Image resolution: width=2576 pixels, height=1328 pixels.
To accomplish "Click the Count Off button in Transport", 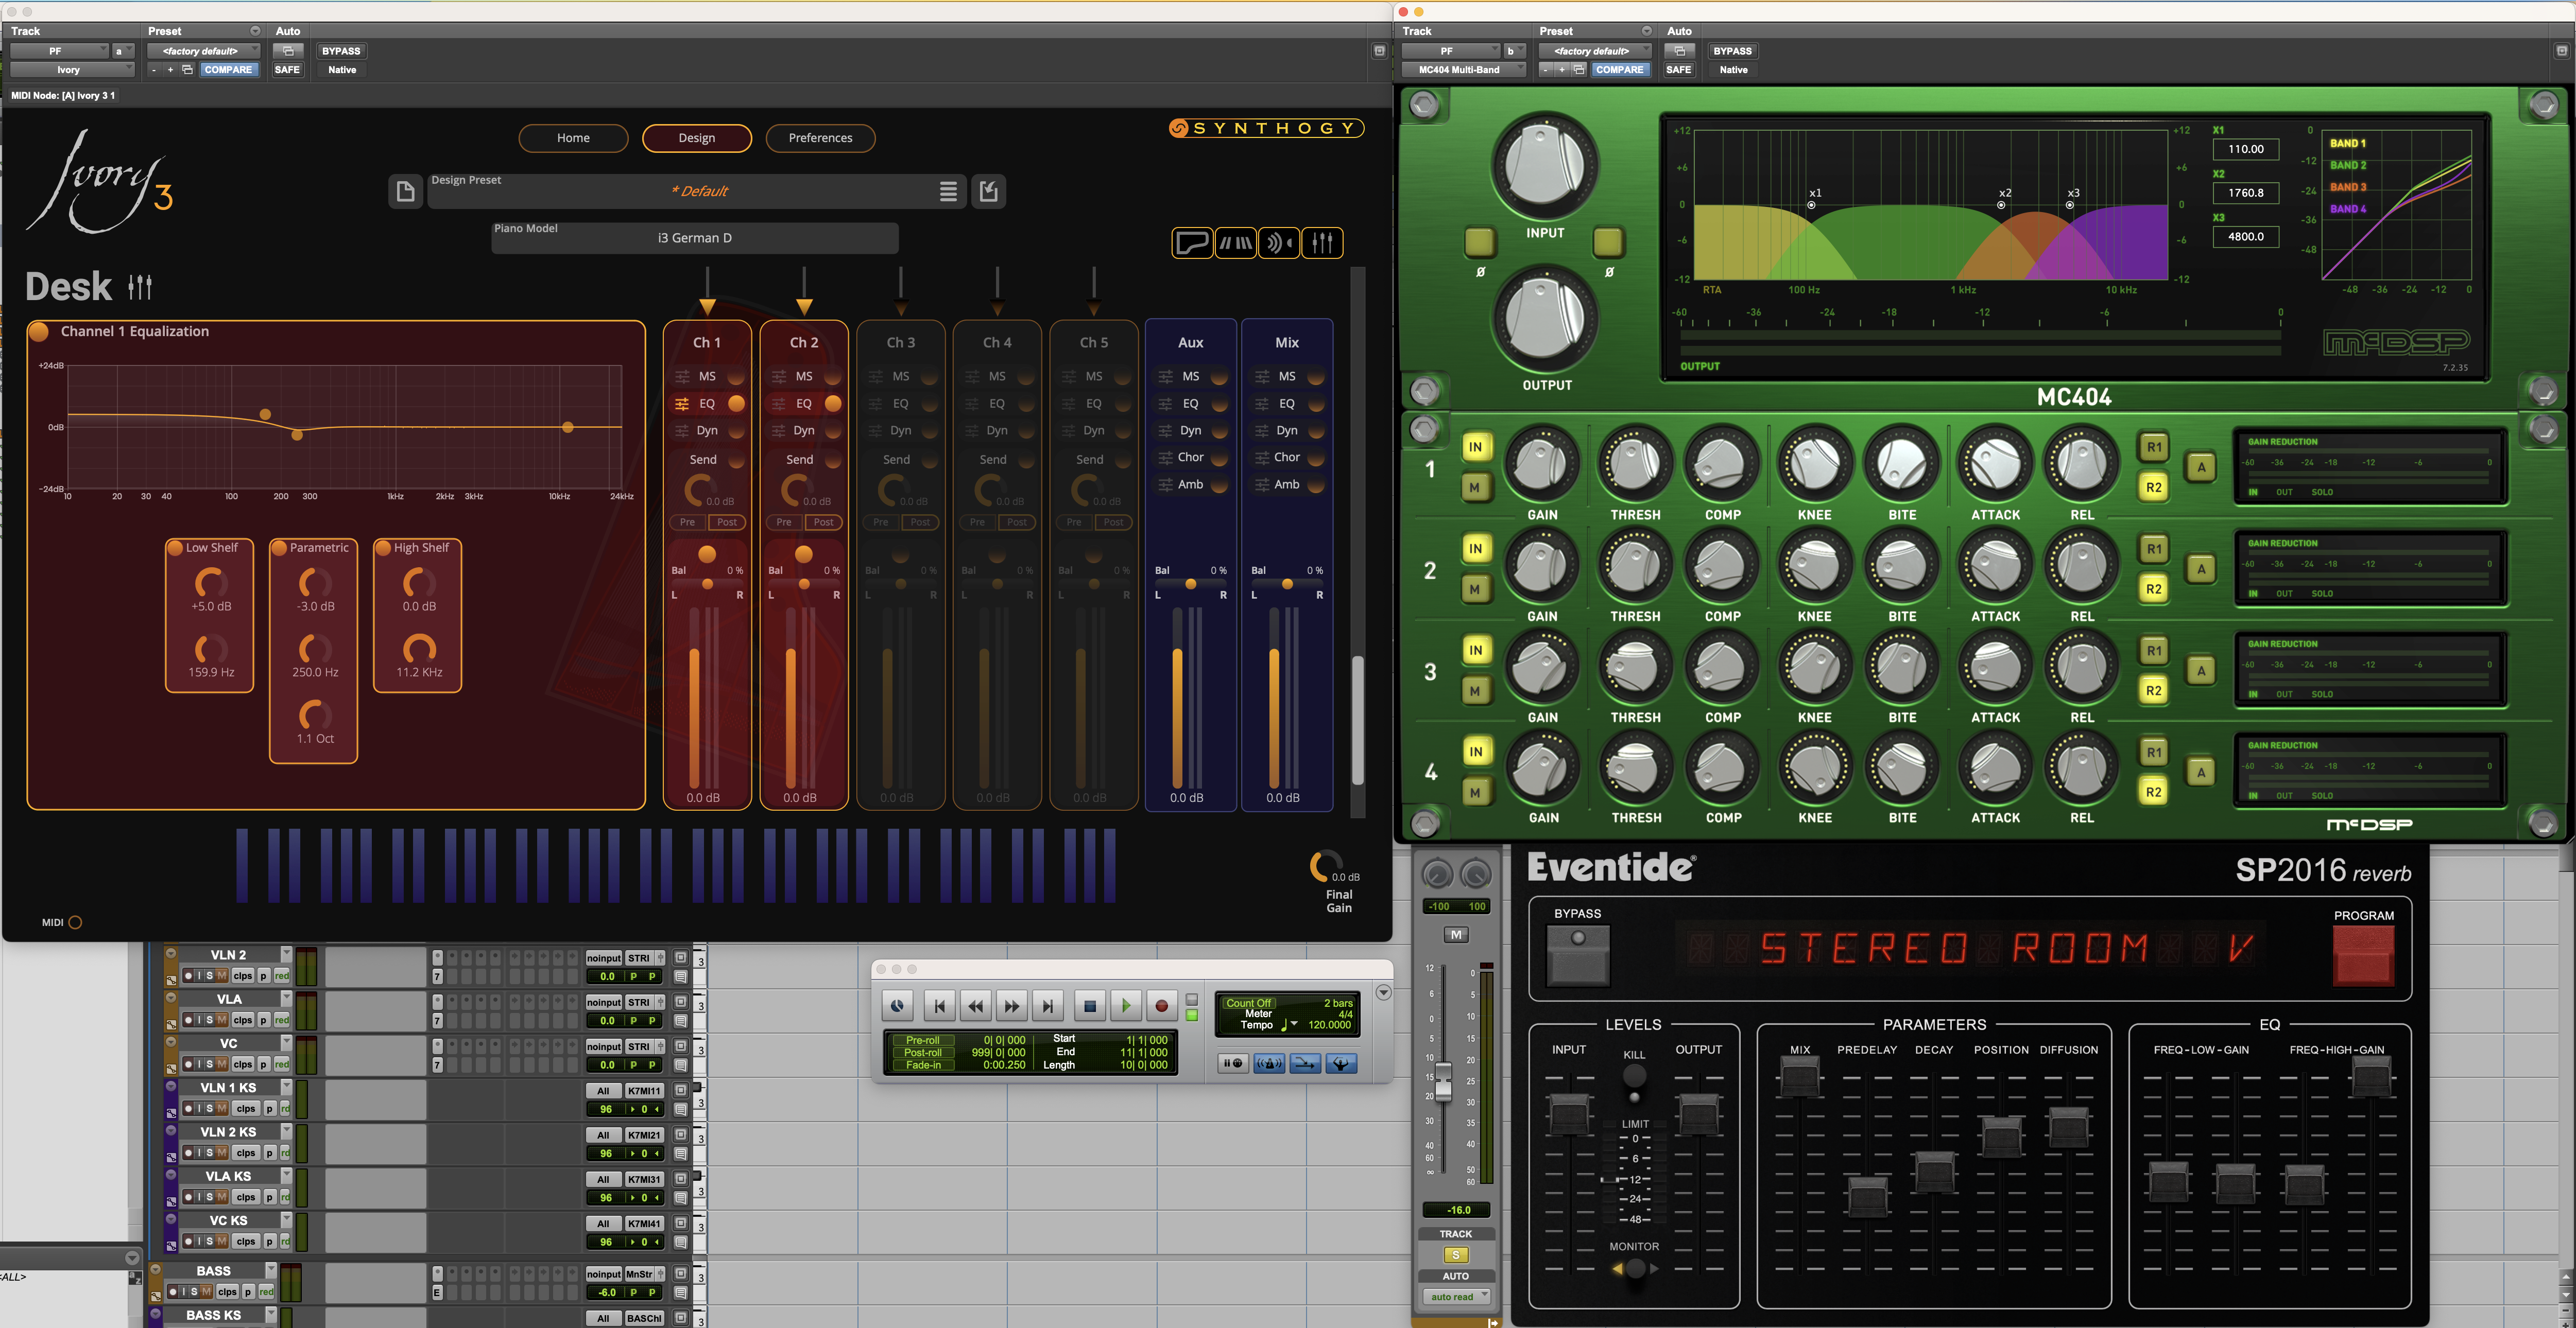I will point(1248,1003).
